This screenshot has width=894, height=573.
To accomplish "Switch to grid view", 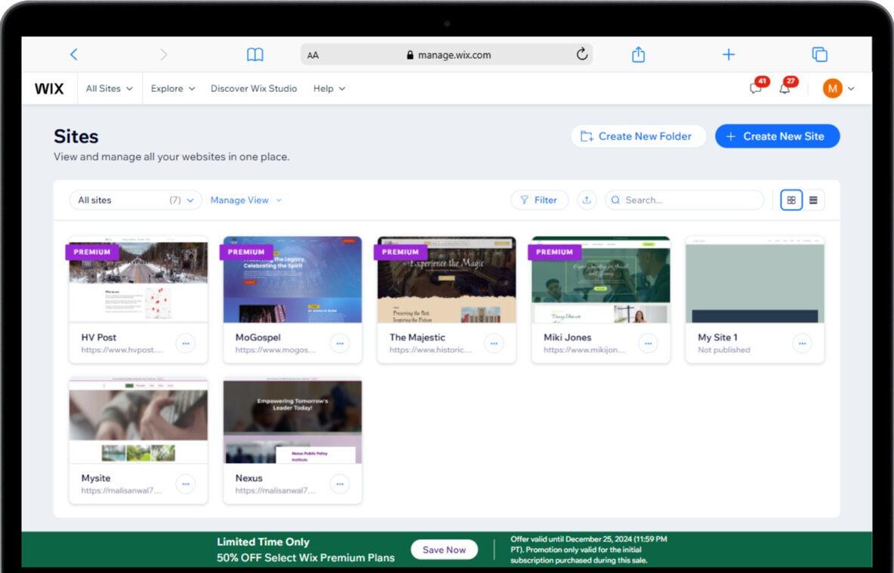I will [x=791, y=200].
